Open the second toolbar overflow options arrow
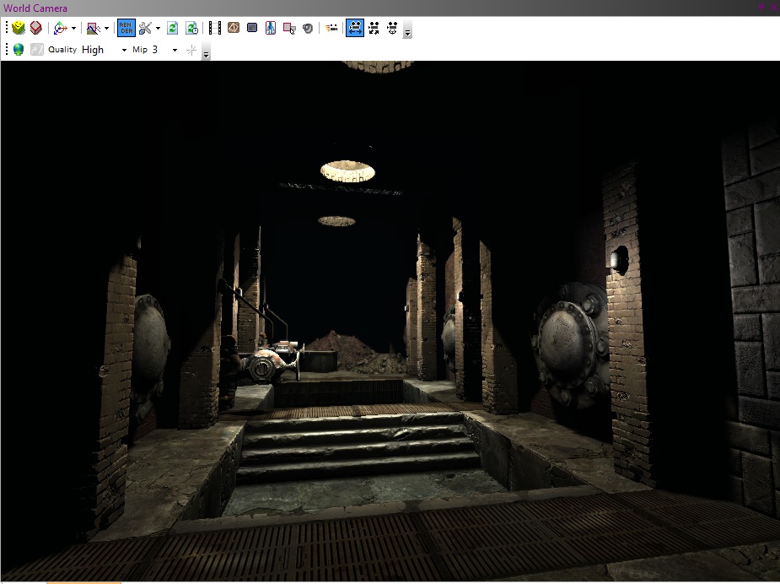 206,51
